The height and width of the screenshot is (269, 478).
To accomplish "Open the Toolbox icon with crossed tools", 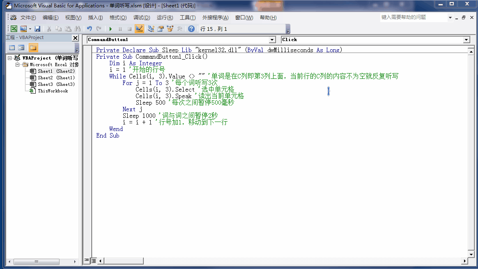I will (179, 29).
